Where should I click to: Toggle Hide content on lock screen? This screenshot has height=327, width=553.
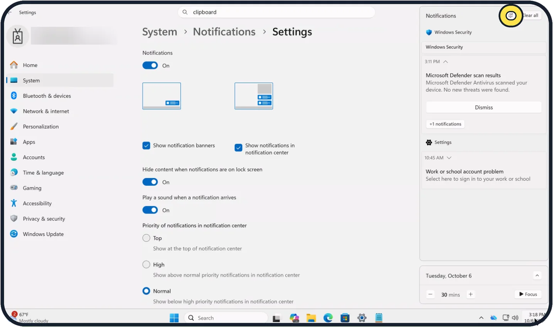[150, 182]
